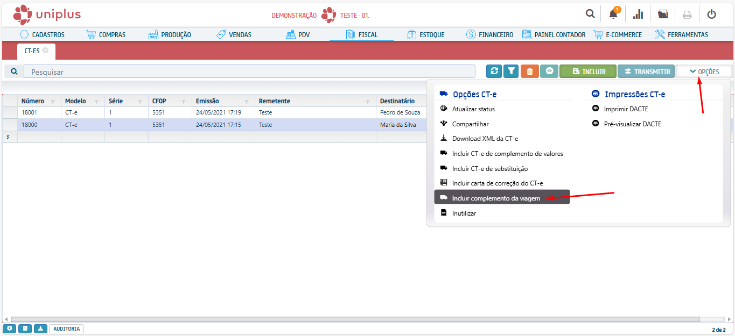735x336 pixels.
Task: Select Incluir complemento da viagem option
Action: (495, 198)
